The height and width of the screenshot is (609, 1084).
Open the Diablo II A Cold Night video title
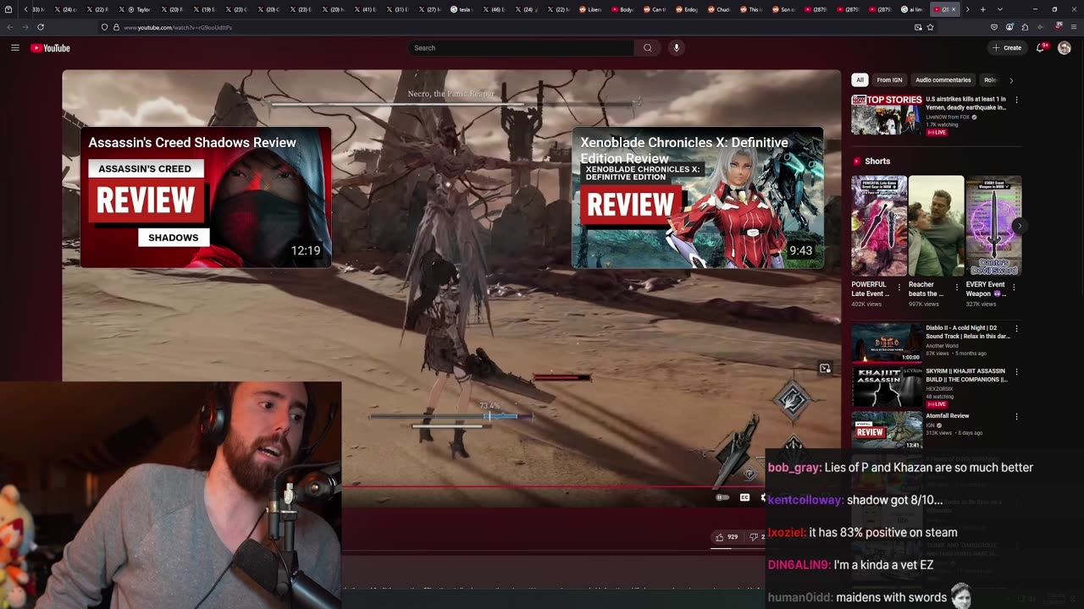point(967,332)
